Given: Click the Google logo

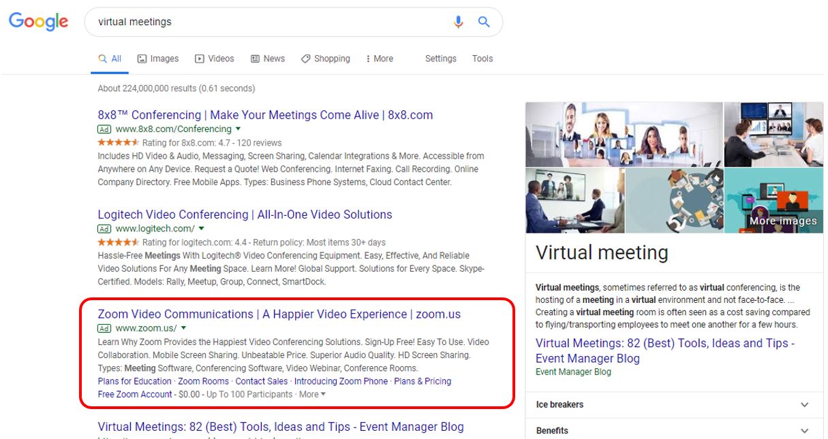Looking at the screenshot, I should [x=38, y=21].
